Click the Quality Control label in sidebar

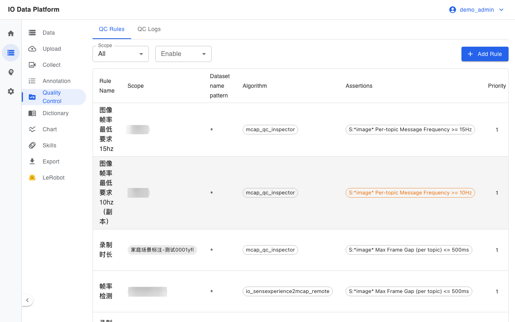click(52, 97)
